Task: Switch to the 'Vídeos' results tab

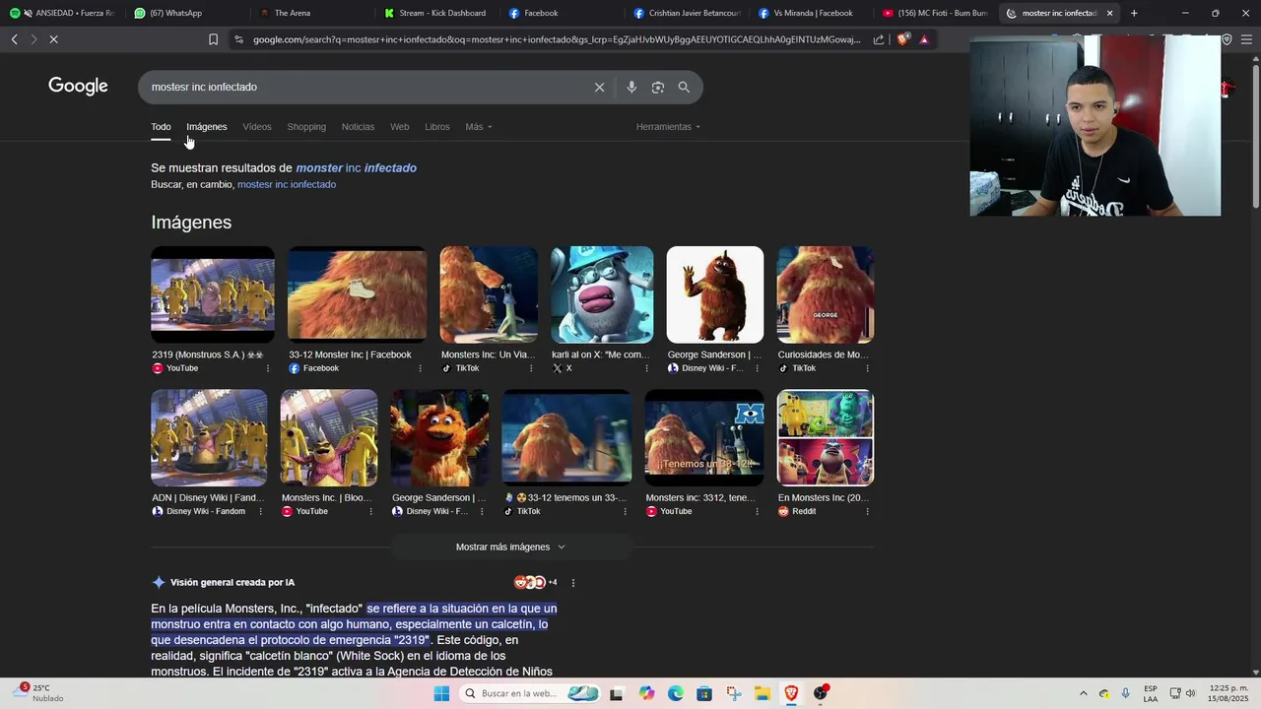Action: click(257, 126)
